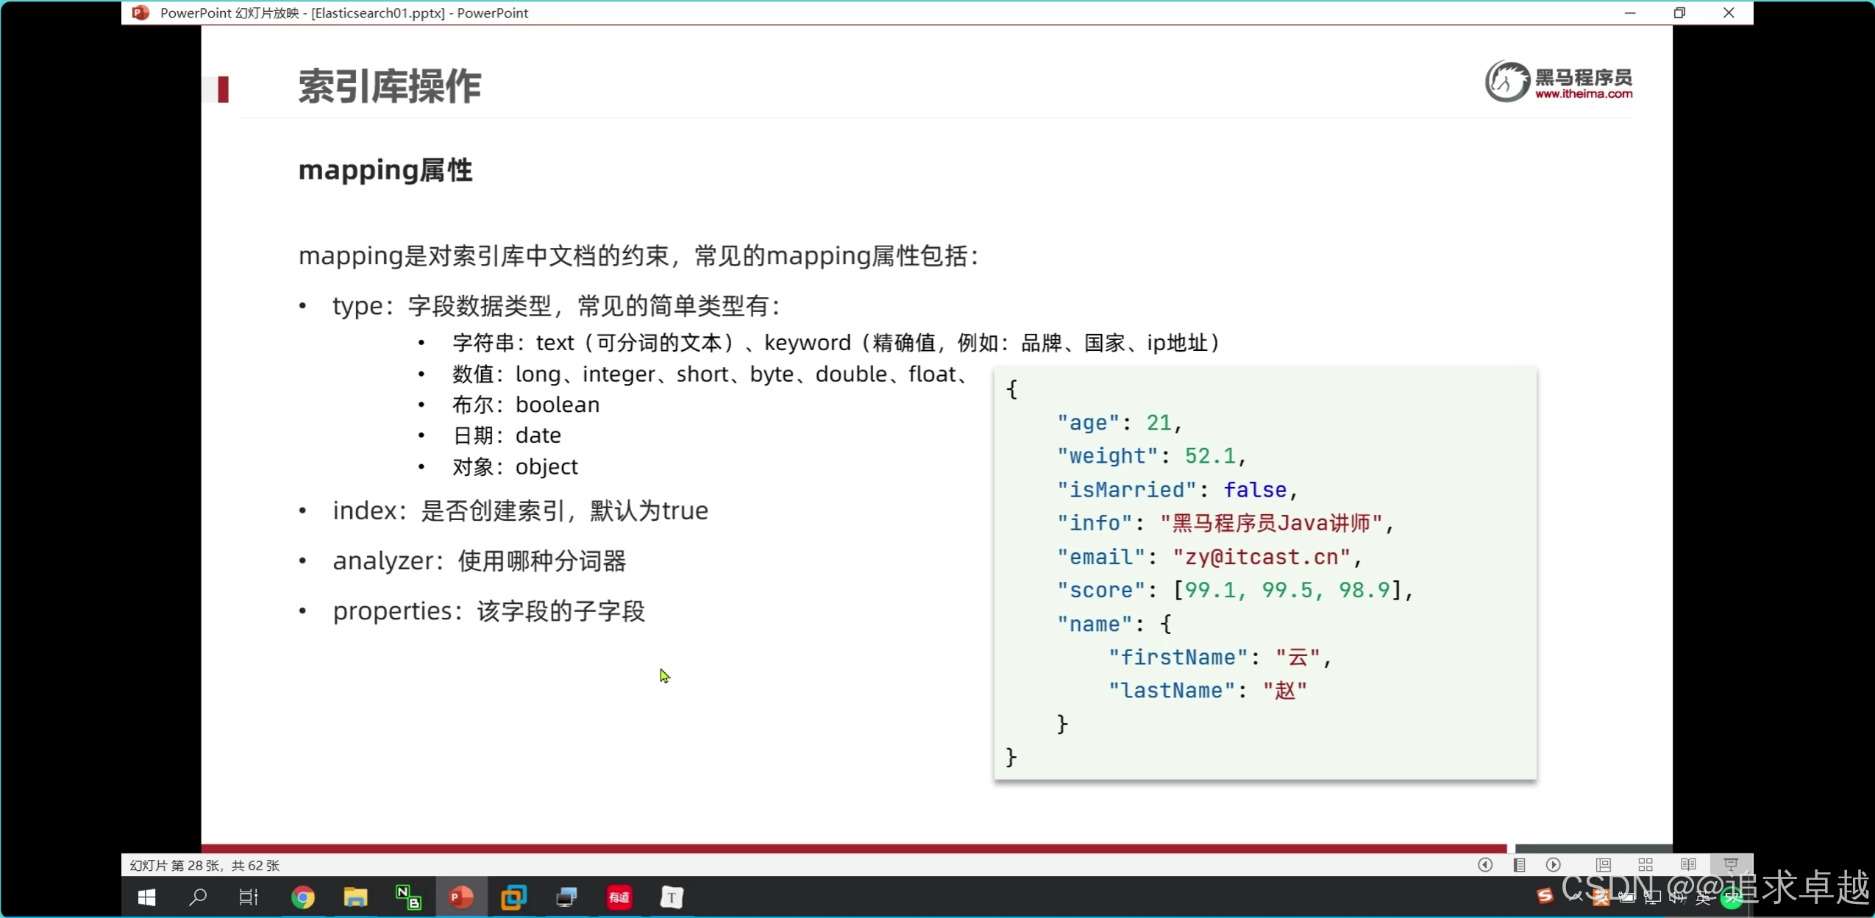Restore down the PowerPoint window
This screenshot has height=918, width=1875.
(x=1679, y=13)
